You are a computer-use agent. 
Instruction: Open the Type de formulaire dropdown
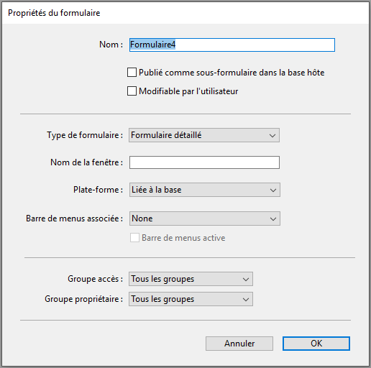pyautogui.click(x=204, y=135)
